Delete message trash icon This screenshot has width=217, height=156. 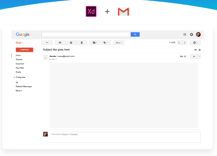click(82, 43)
